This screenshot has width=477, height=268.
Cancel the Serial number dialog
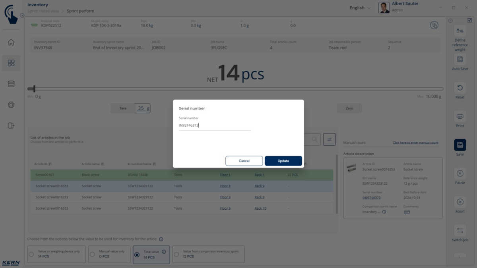click(244, 161)
